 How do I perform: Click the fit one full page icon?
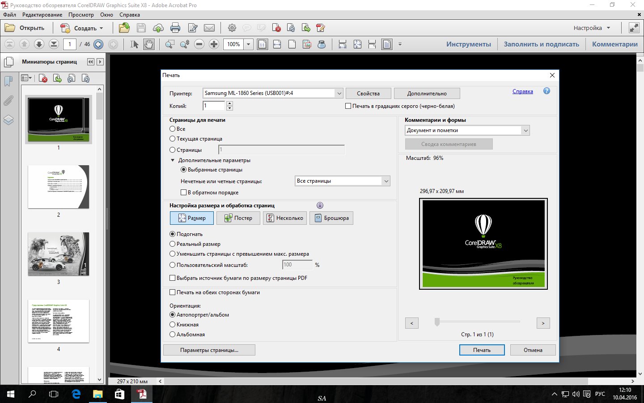(x=292, y=44)
